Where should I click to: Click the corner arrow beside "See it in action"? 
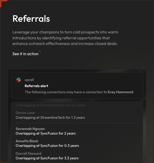[40, 52]
